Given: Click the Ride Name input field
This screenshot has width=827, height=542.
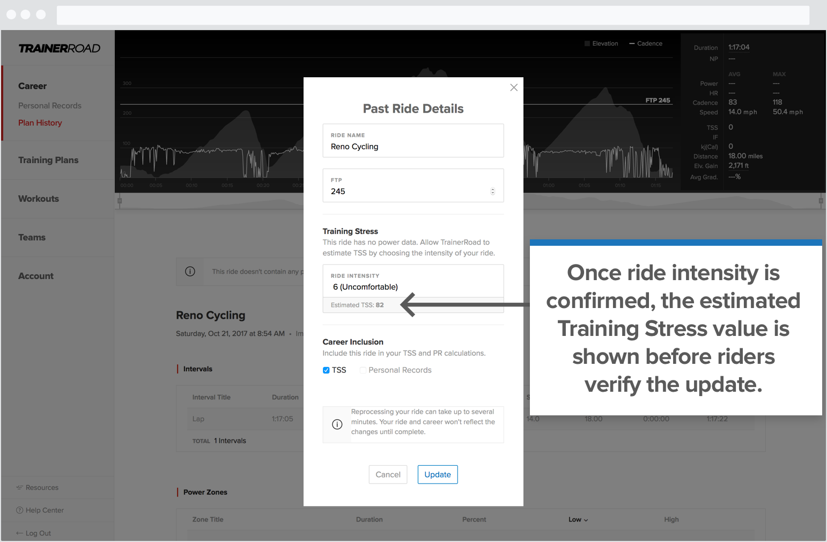Looking at the screenshot, I should [x=413, y=141].
